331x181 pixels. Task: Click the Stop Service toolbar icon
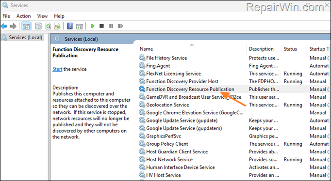click(102, 26)
